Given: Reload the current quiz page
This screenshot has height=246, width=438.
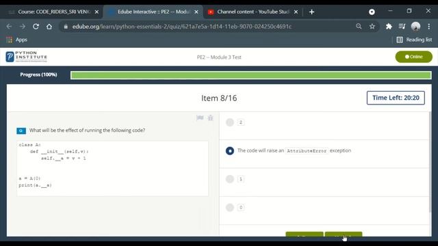Looking at the screenshot, I should click(36, 27).
